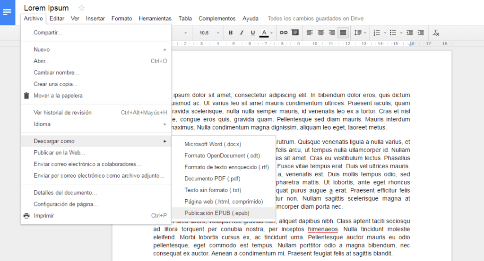
Task: Select justified alignment
Action: tap(343, 33)
